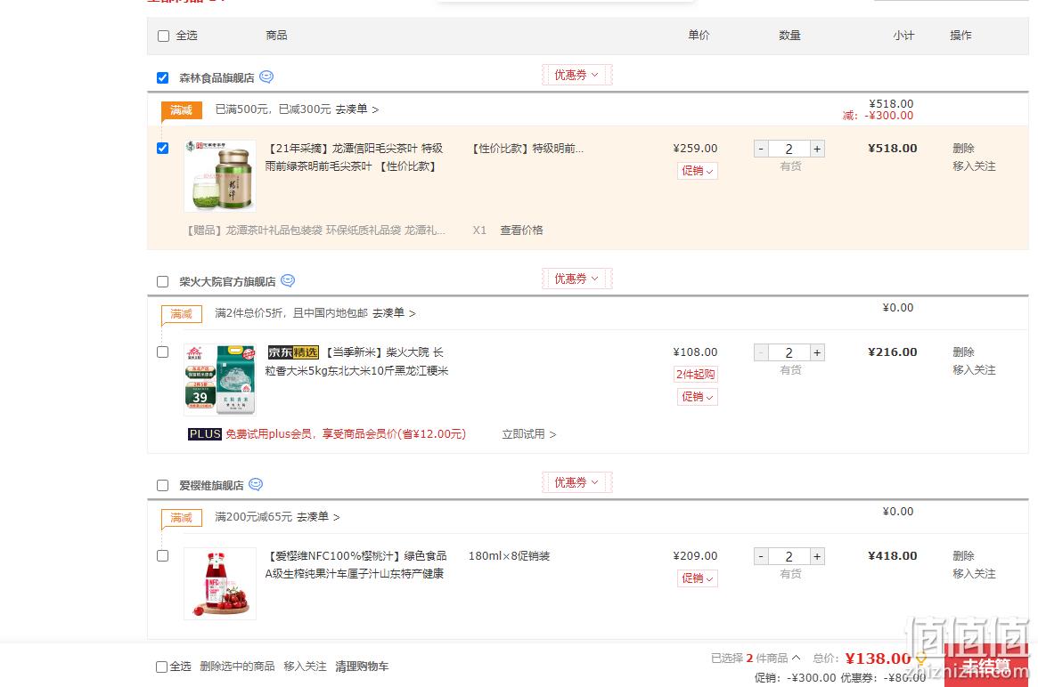Move the rice item to 关注
This screenshot has height=687, width=1038.
coord(974,369)
